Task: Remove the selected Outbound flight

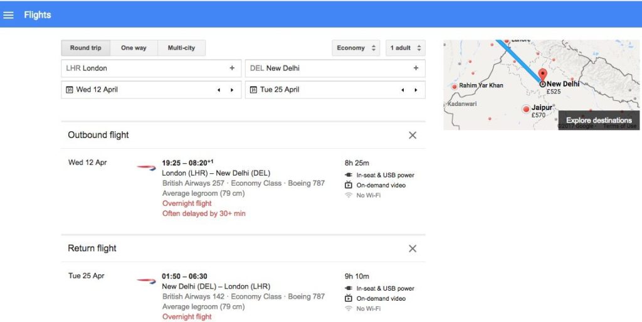Action: point(413,135)
